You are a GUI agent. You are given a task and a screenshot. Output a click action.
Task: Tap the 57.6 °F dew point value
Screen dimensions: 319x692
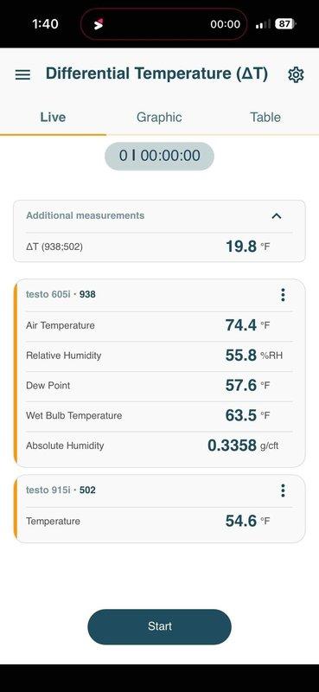(x=247, y=385)
